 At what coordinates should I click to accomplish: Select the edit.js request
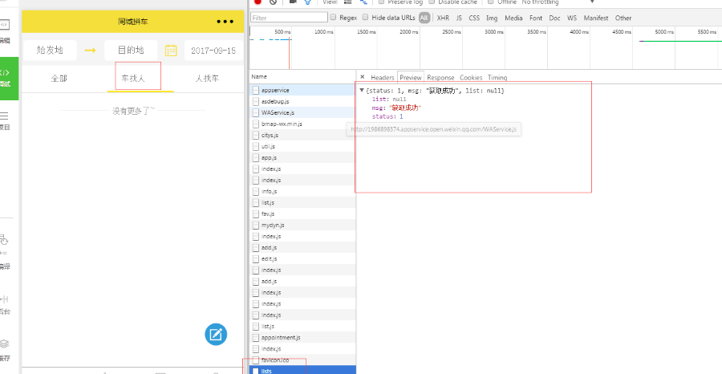[x=302, y=259]
